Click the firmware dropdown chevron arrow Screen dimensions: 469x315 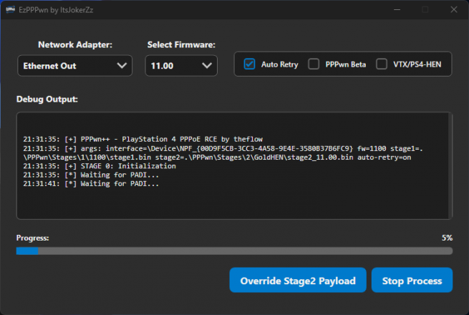(x=207, y=66)
